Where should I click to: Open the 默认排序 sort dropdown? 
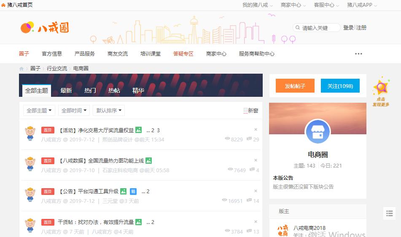[109, 110]
